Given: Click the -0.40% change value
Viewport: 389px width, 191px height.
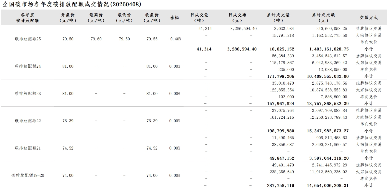Looking at the screenshot, I should [175, 39].
